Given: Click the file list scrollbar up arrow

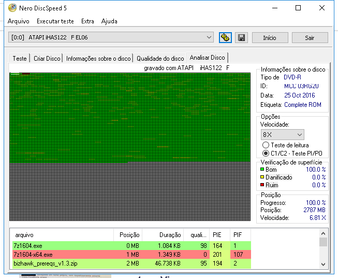Looking at the screenshot, I should coord(323,233).
